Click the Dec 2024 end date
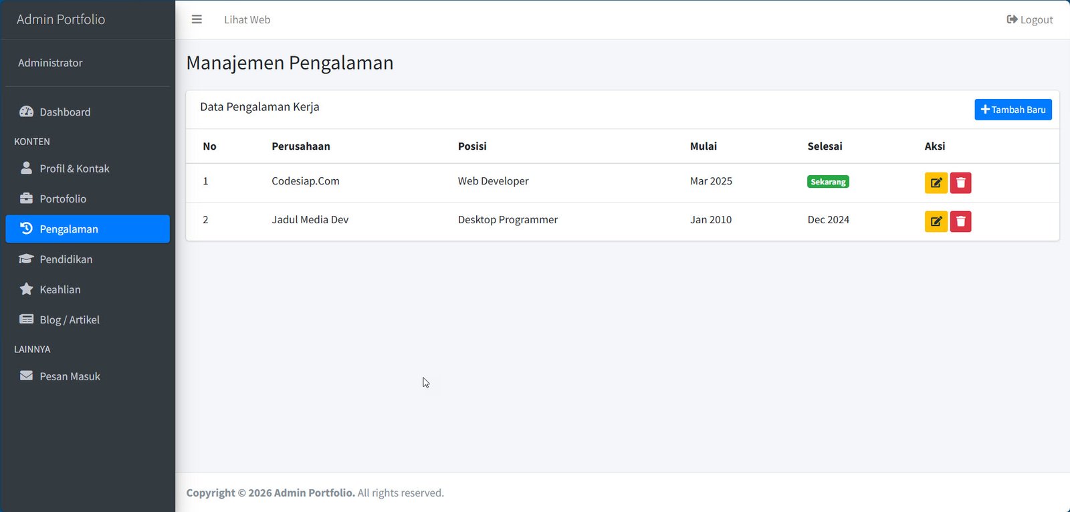The width and height of the screenshot is (1070, 512). click(828, 220)
